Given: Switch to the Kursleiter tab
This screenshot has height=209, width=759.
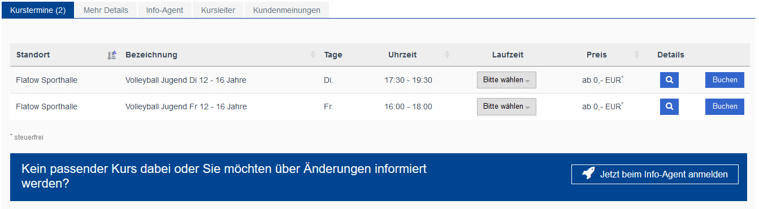Looking at the screenshot, I should point(218,10).
